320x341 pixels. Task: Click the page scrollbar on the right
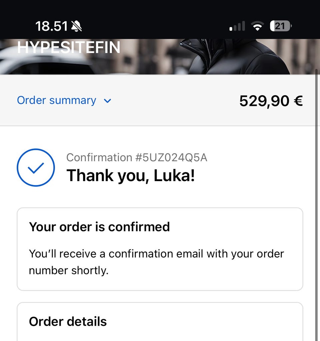[x=316, y=200]
